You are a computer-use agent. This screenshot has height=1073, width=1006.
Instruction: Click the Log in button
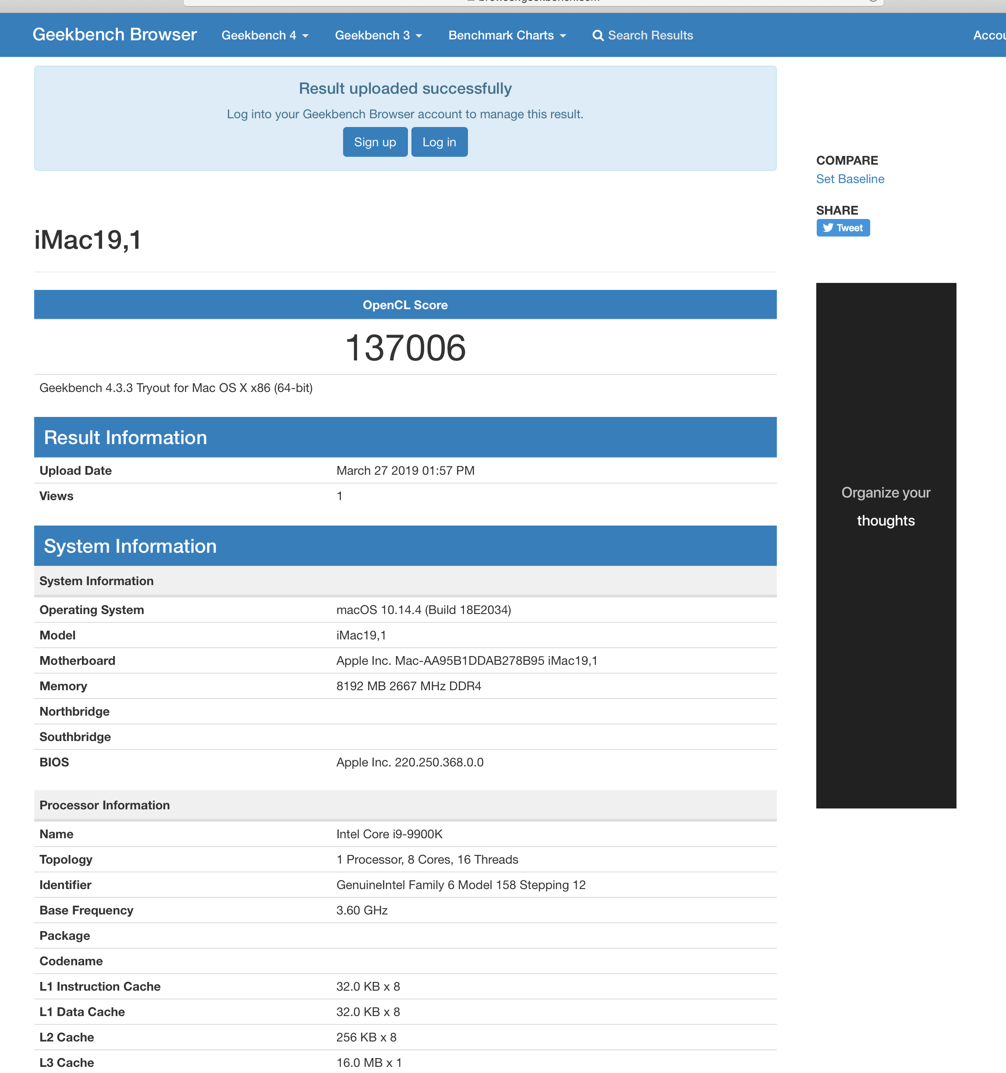coord(439,142)
